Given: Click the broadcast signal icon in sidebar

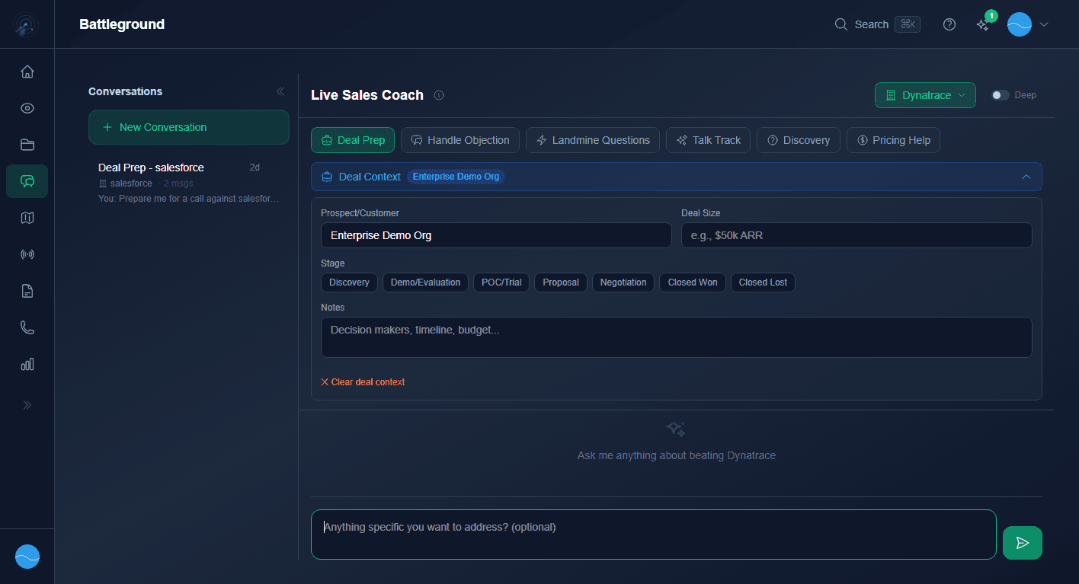Looking at the screenshot, I should pos(27,254).
